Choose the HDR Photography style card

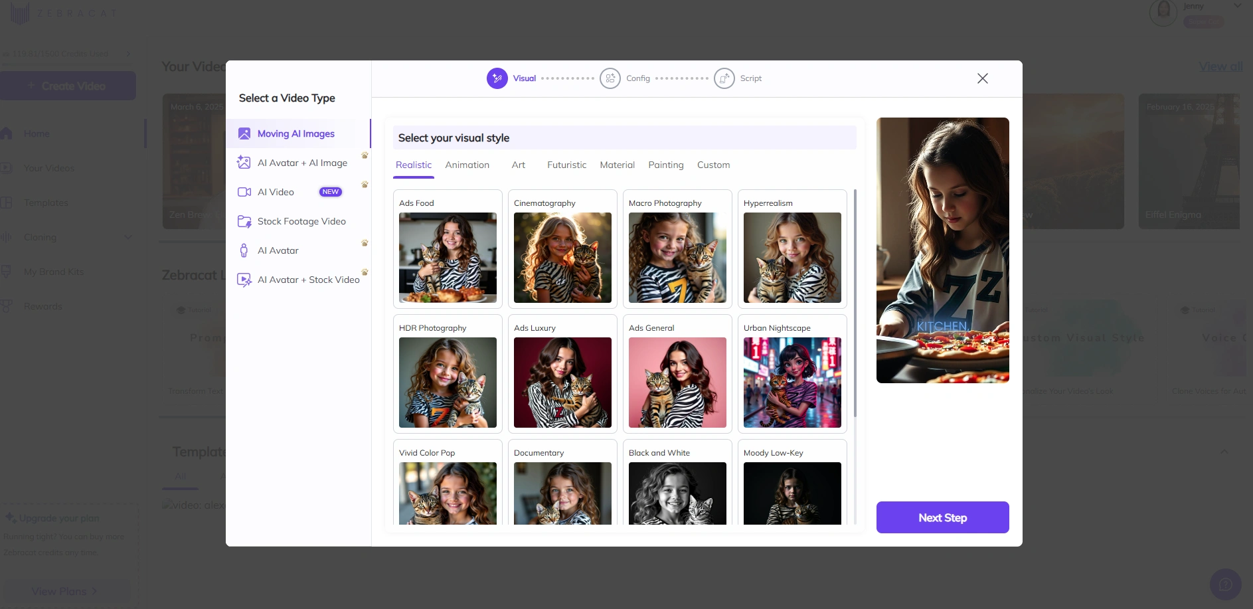tap(448, 374)
